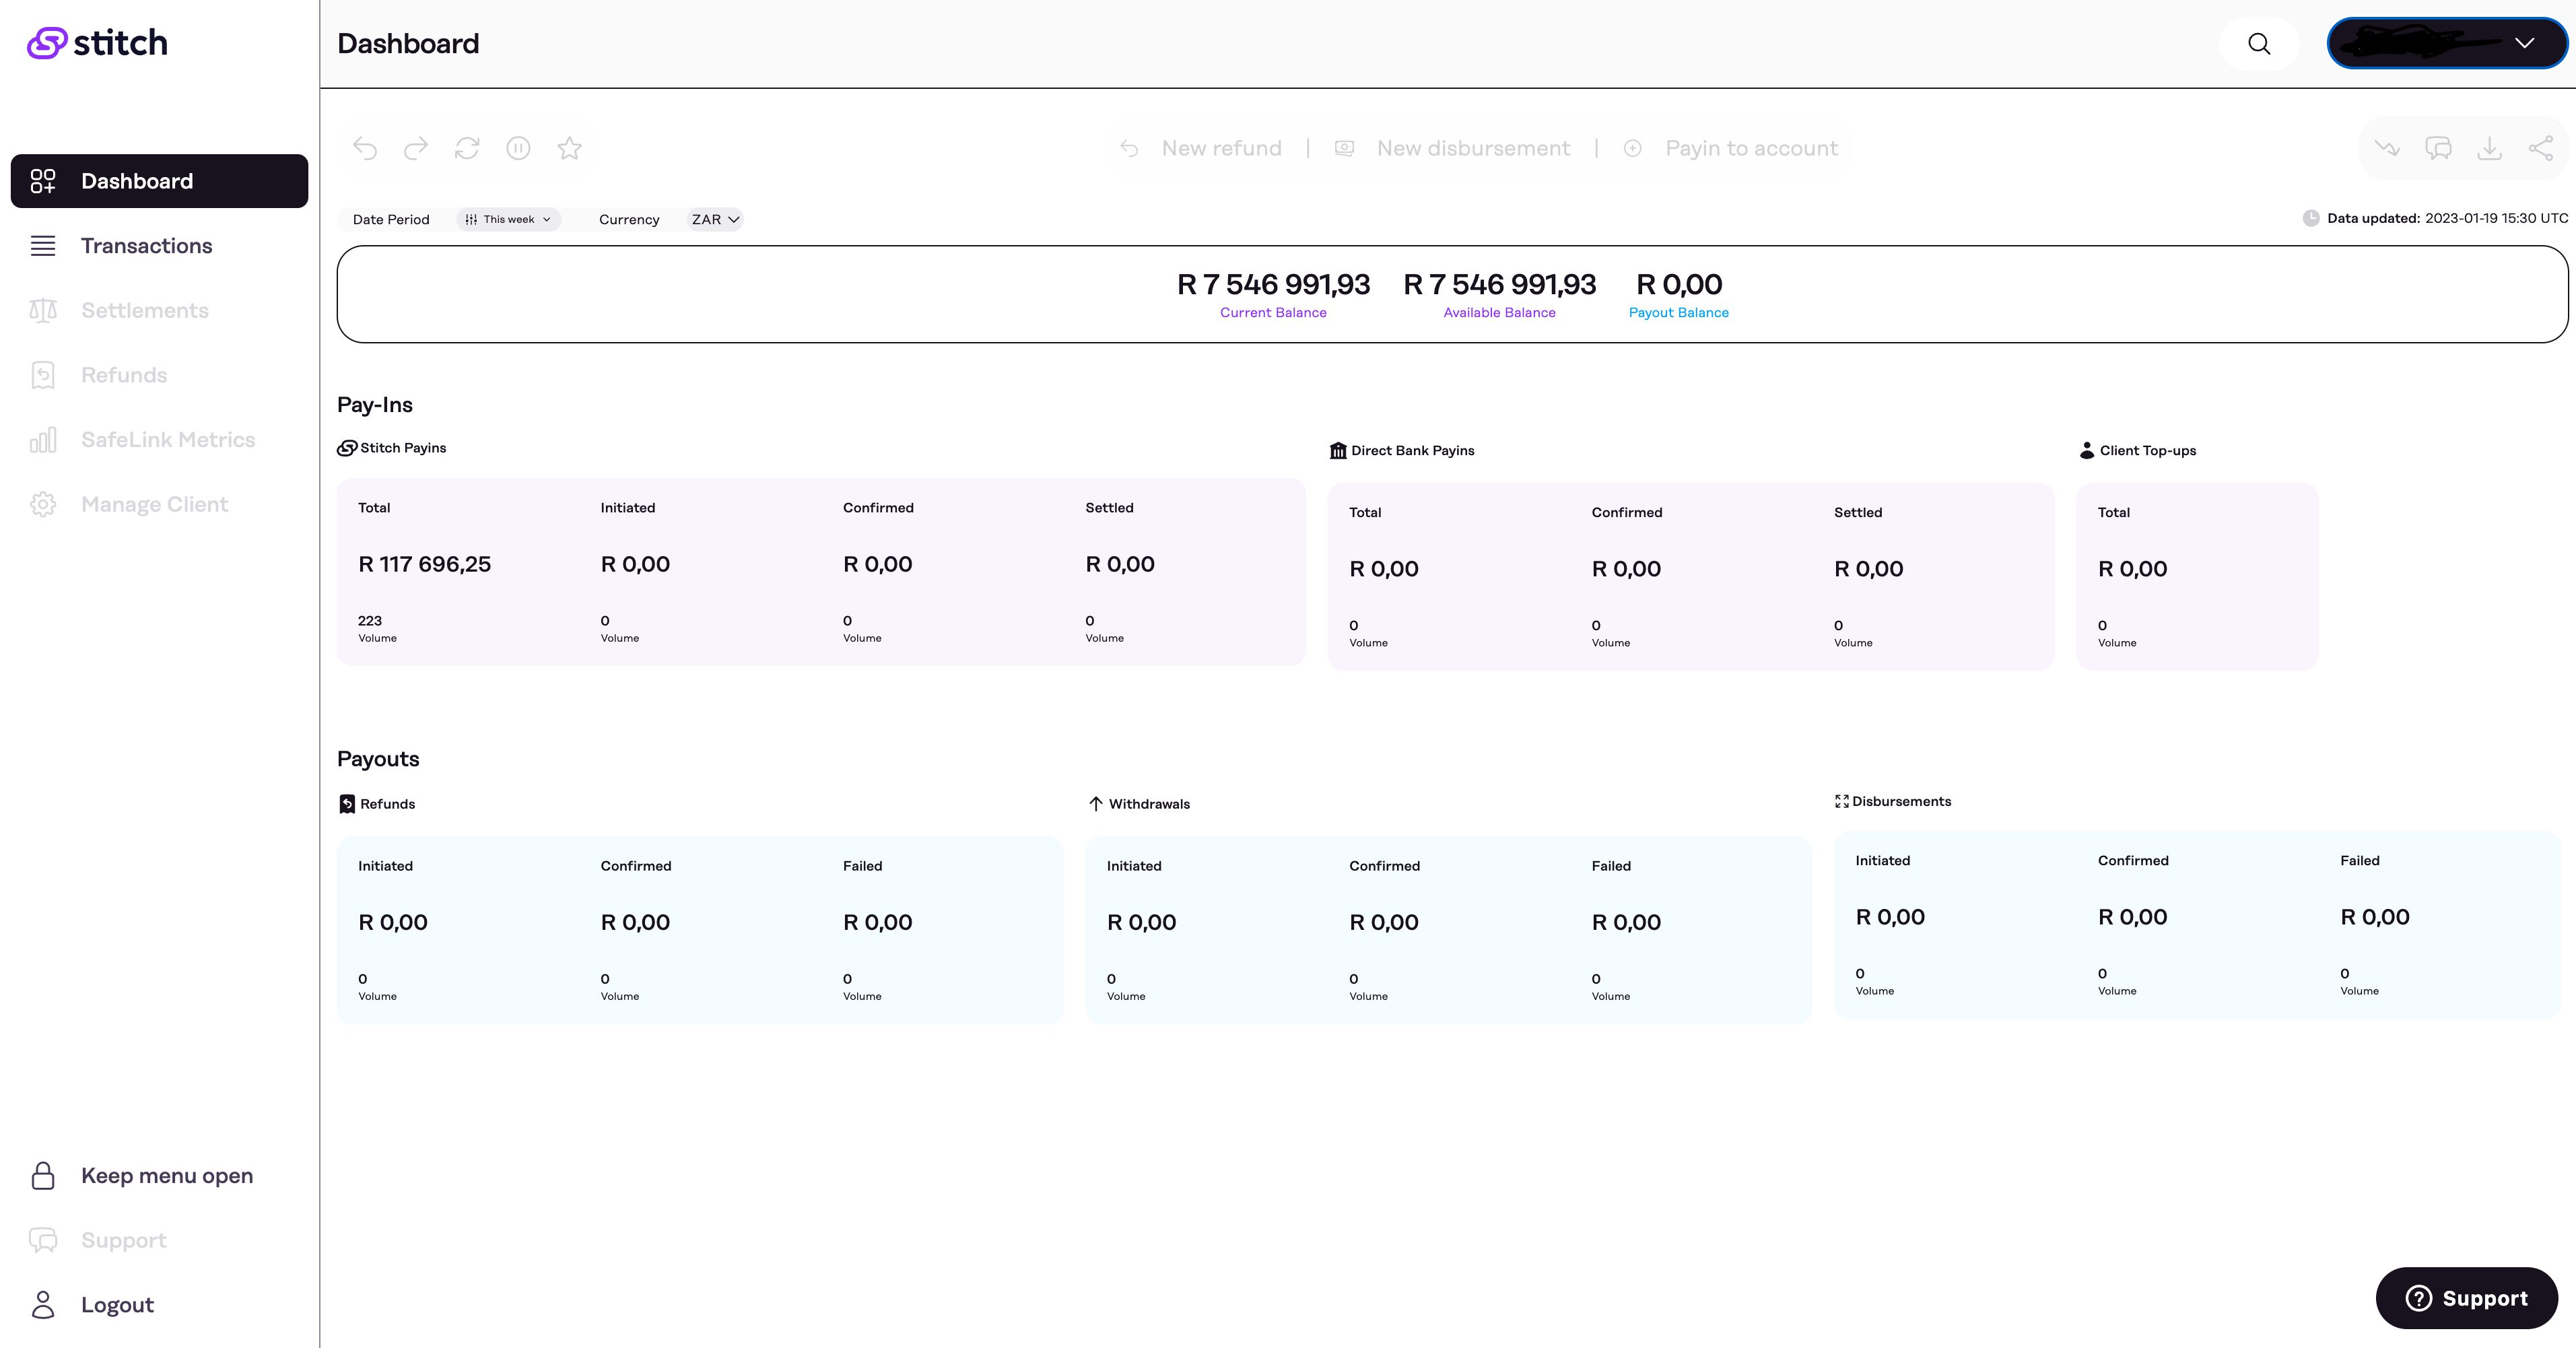The height and width of the screenshot is (1348, 2576).
Task: Click the undo icon in the toolbar
Action: point(366,148)
